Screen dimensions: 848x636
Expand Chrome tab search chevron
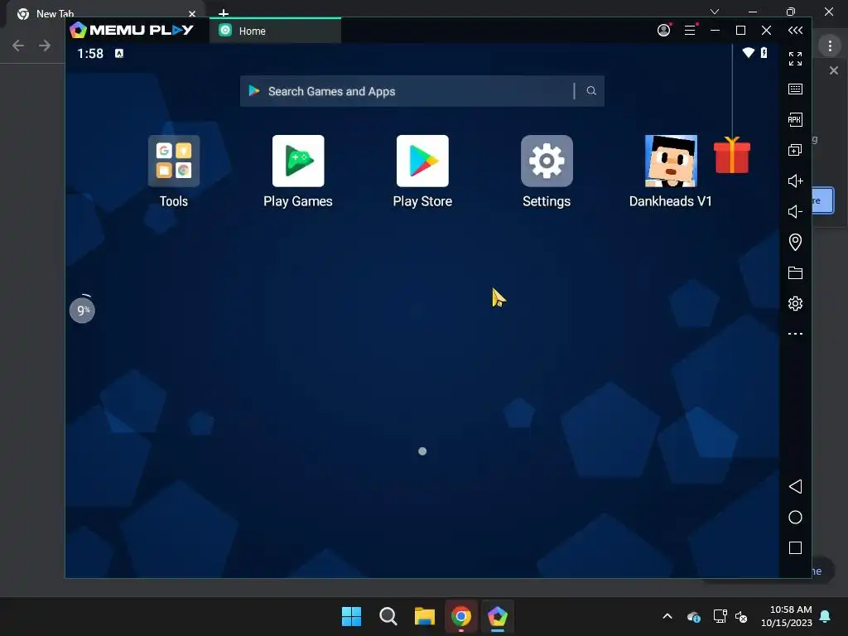click(x=715, y=12)
